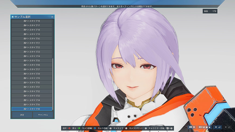Click the blue camera distance icon
Viewport: 235px width, 132px height.
click(95, 128)
